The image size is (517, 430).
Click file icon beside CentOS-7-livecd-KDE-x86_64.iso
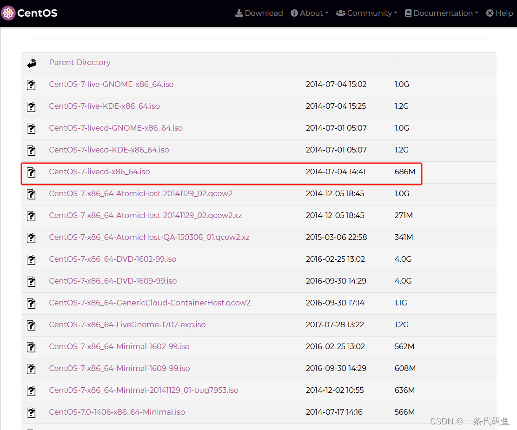[x=31, y=151]
